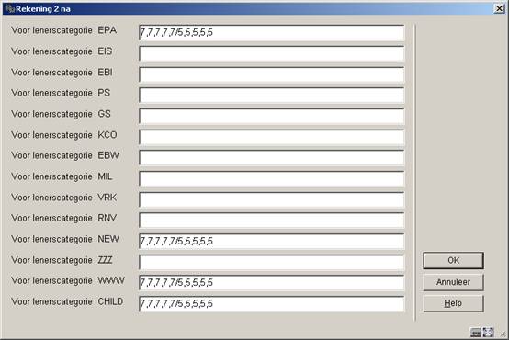
Task: Close the Rekening 2 na dialog
Action: pyautogui.click(x=499, y=9)
